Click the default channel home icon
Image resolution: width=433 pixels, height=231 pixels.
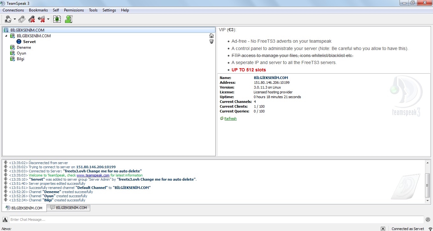click(x=211, y=36)
